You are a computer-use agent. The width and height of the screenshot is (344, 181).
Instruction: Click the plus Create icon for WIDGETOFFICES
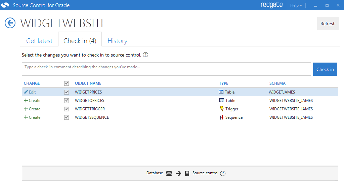click(x=26, y=100)
